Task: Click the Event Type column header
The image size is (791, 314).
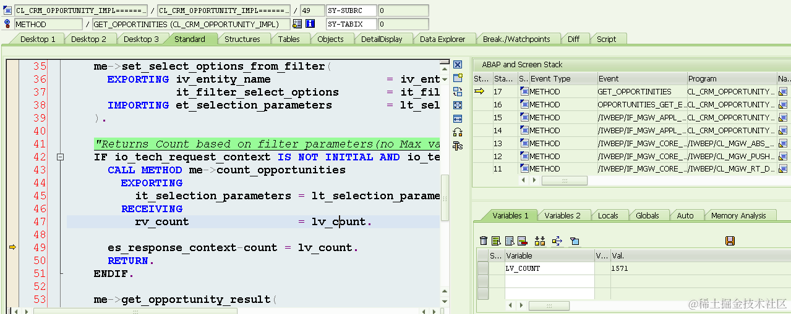Action: point(563,79)
